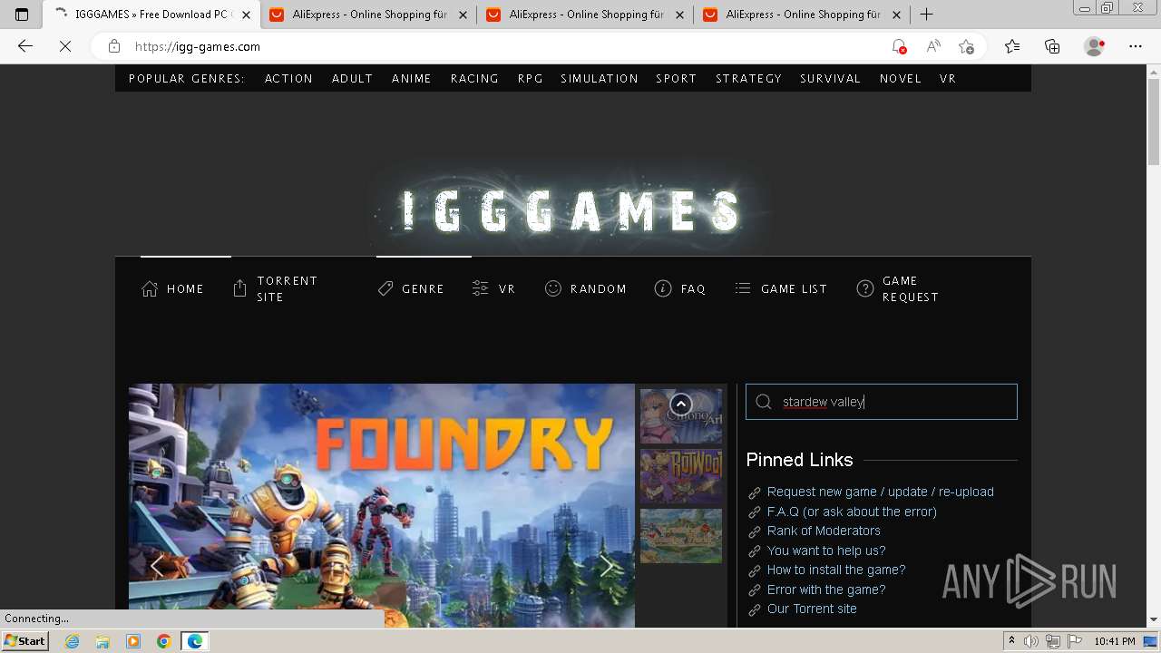The height and width of the screenshot is (653, 1161).
Task: Open the Windows Start button
Action: (25, 641)
